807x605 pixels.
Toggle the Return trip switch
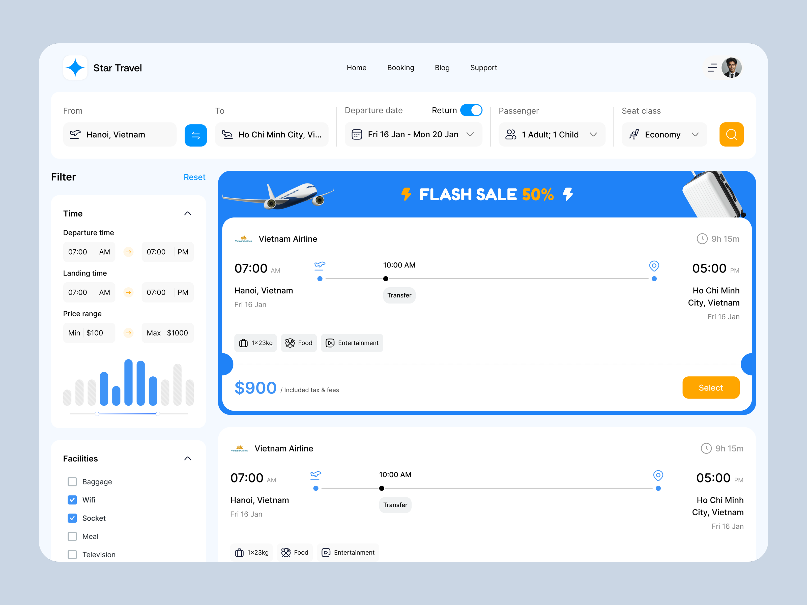coord(471,110)
